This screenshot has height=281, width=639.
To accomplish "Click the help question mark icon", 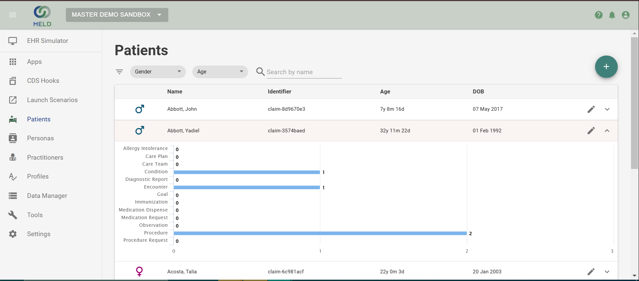I will [x=598, y=15].
